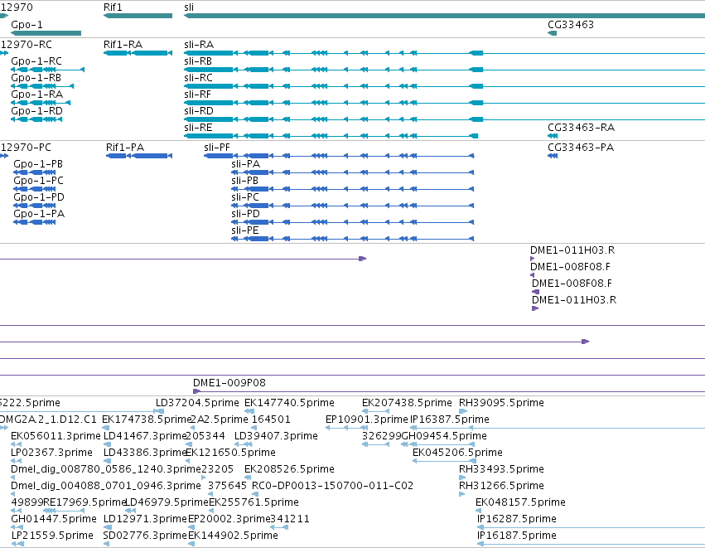Click EST RH33493.5prime
This screenshot has width=705, height=548.
click(501, 469)
